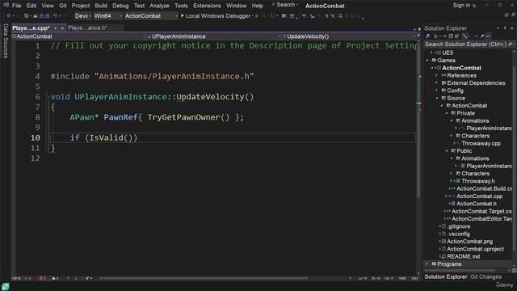The height and width of the screenshot is (291, 517).
Task: Collapse the Source folder
Action: click(x=437, y=98)
